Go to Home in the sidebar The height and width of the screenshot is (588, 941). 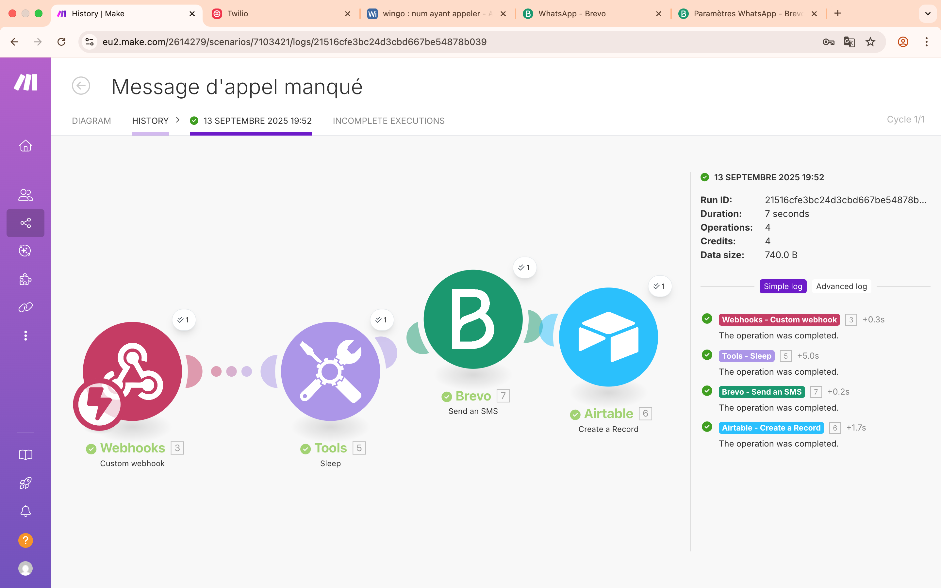tap(25, 146)
